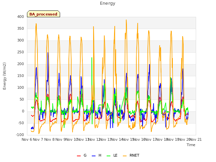Screen dimensions: 216x162
Task: Click the green LE spike near Nov 12
Action: pos(92,58)
